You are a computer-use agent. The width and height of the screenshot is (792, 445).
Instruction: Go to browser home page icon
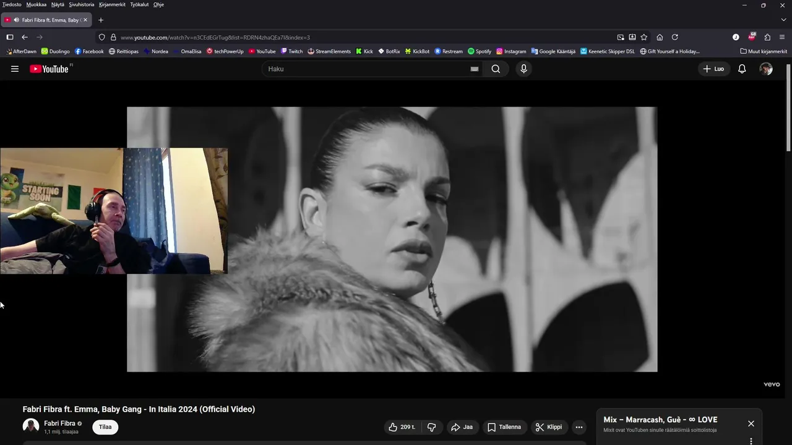click(x=660, y=37)
